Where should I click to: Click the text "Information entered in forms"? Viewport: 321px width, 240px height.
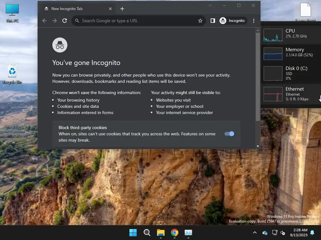85,112
